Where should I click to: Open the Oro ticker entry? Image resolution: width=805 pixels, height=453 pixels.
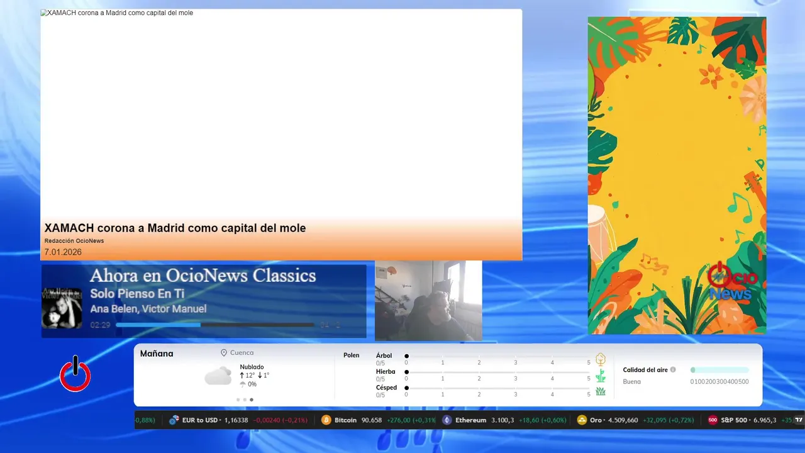coord(636,420)
